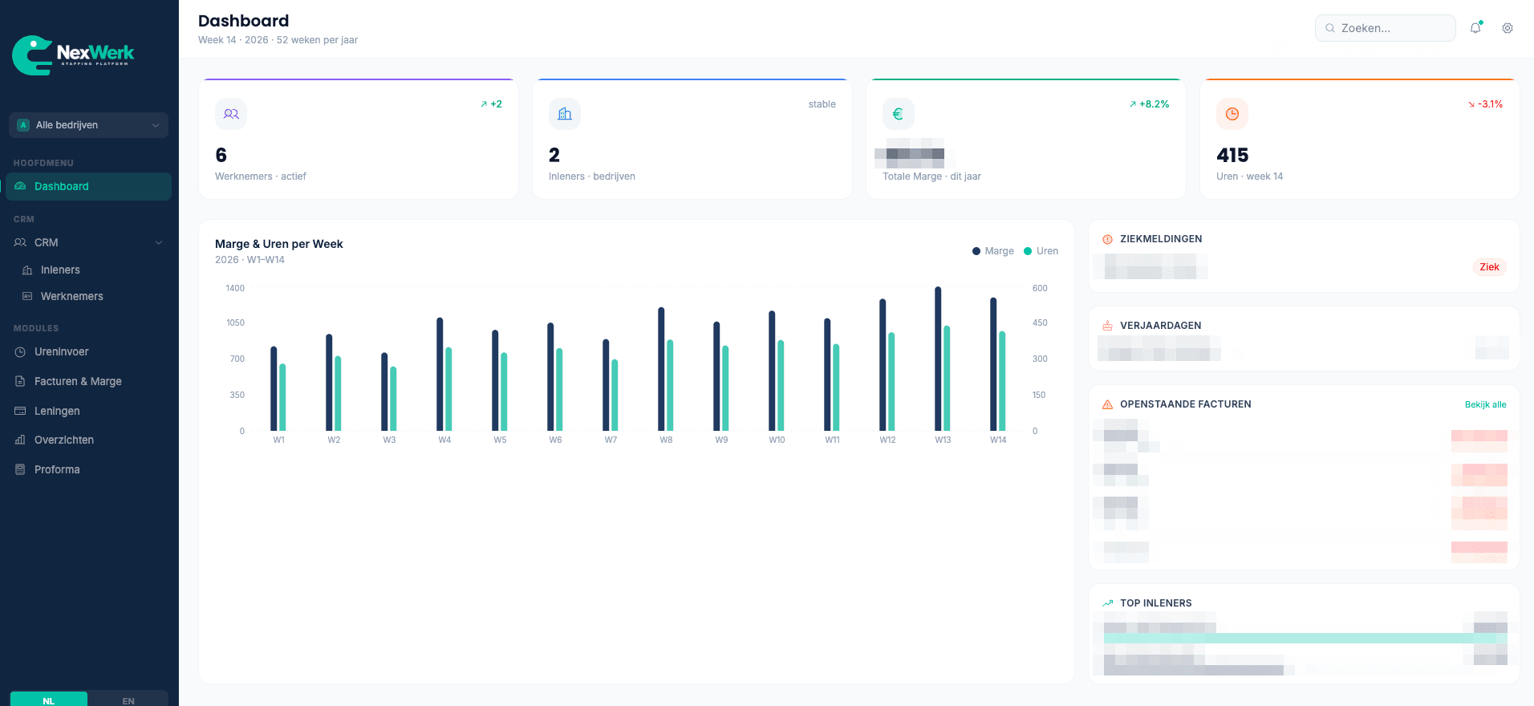The width and height of the screenshot is (1534, 706).
Task: Open the Totale Marge stat card
Action: pos(1026,139)
